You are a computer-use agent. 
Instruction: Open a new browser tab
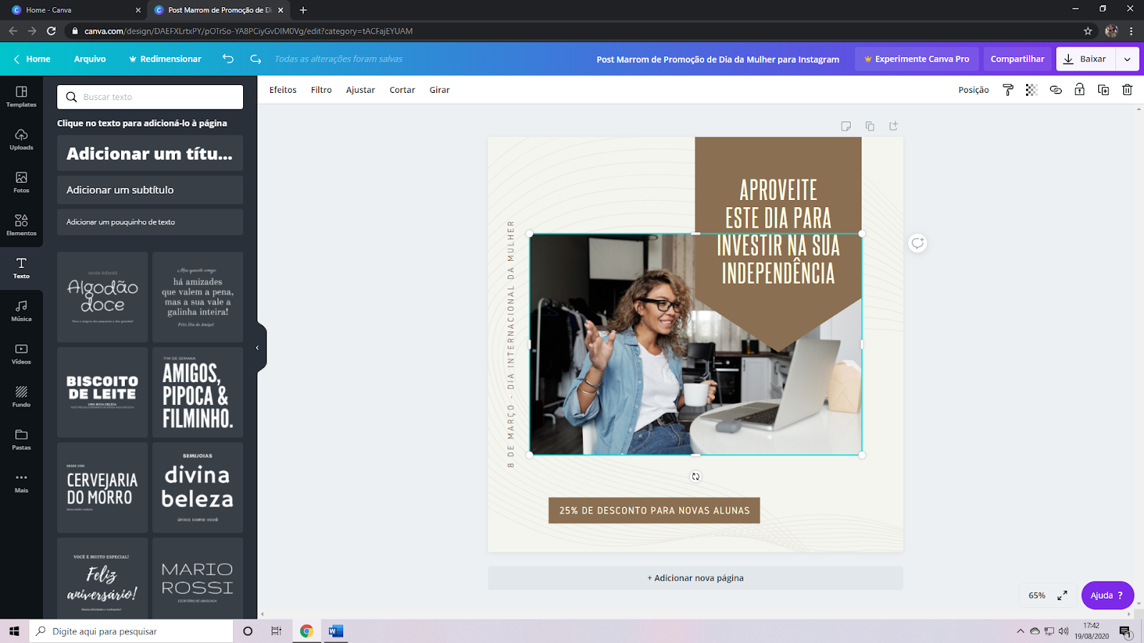[303, 10]
